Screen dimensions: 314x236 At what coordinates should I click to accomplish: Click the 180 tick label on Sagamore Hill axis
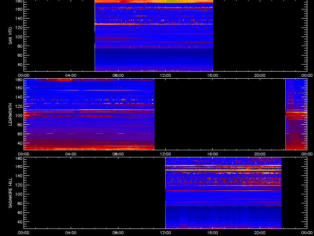click(x=19, y=158)
